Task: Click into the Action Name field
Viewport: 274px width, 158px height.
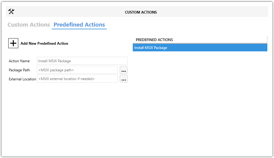Action: click(82, 61)
